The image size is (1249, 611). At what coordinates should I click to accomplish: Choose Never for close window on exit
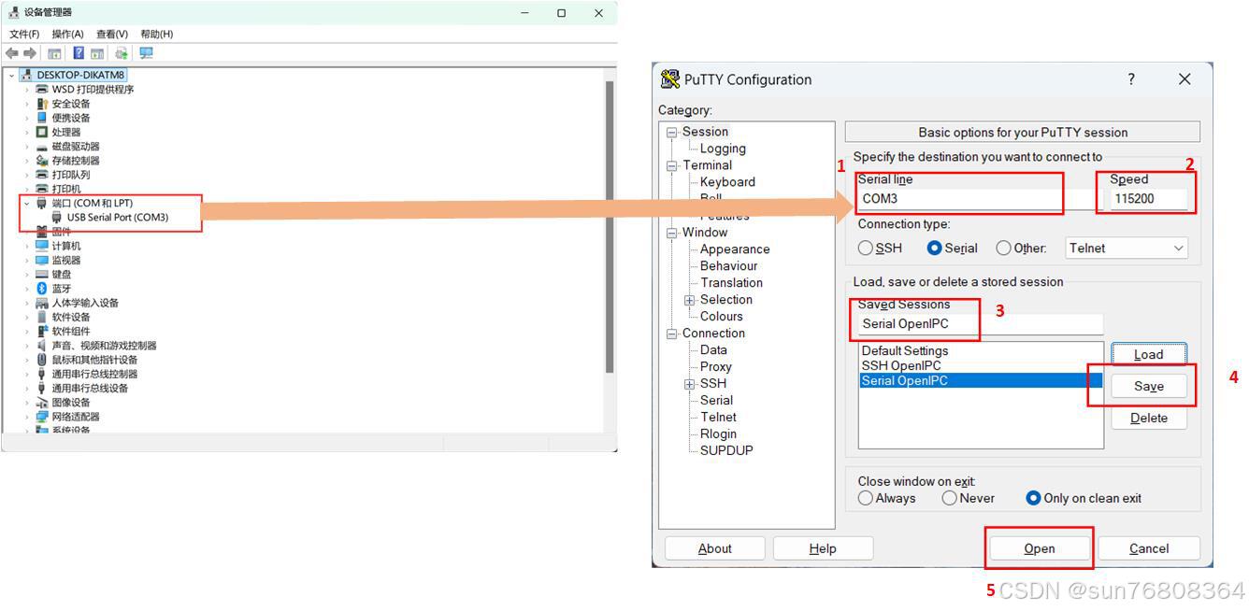(950, 499)
